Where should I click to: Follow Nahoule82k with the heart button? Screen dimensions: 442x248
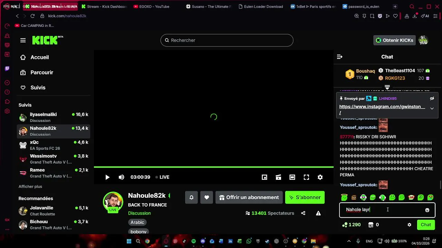[206, 197]
